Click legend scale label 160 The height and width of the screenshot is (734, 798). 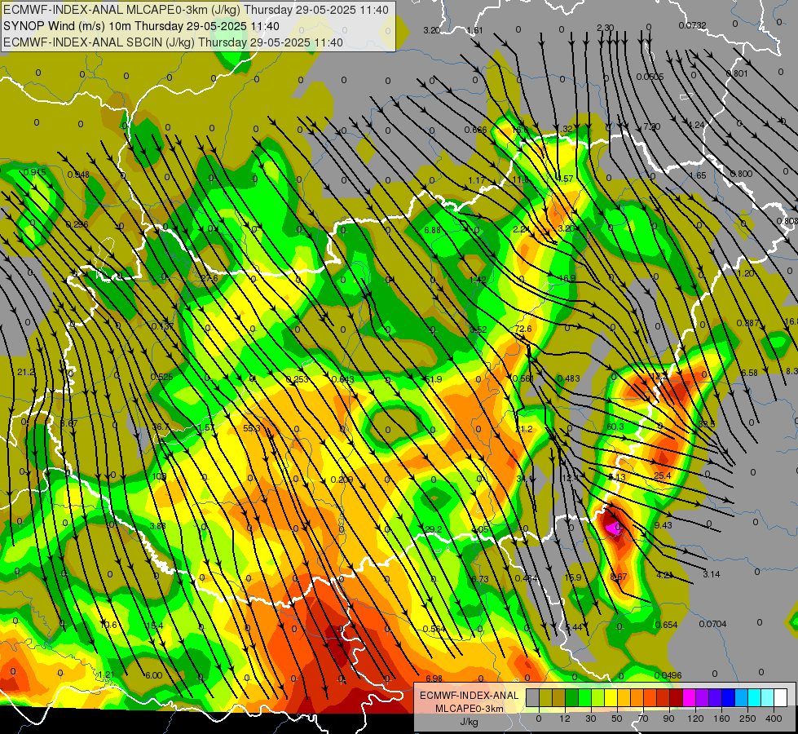pyautogui.click(x=721, y=719)
